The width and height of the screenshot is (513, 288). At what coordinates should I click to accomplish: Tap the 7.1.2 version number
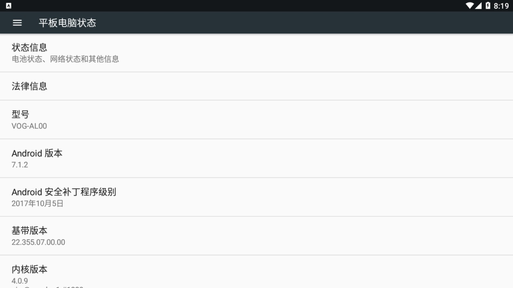(20, 165)
